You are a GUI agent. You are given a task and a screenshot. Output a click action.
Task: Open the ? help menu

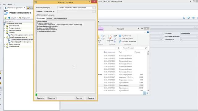point(14,4)
